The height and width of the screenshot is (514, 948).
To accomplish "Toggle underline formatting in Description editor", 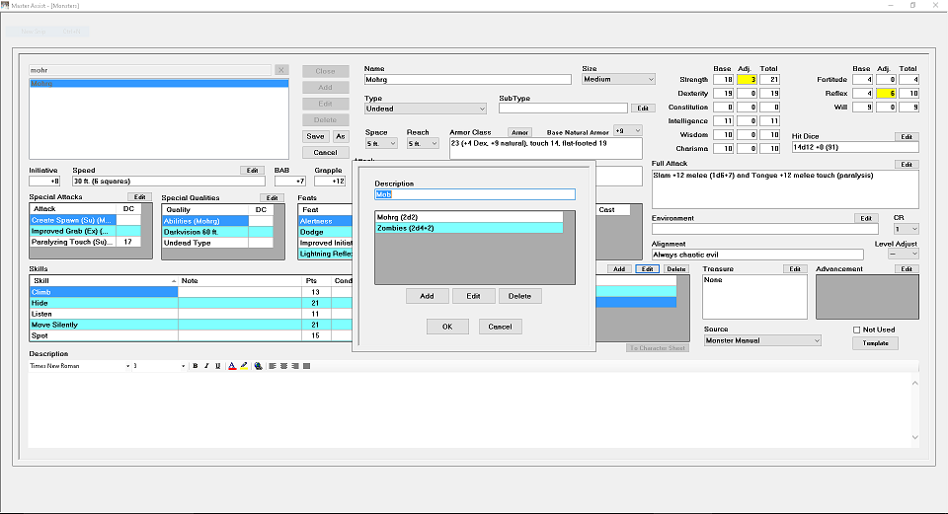I will point(217,366).
